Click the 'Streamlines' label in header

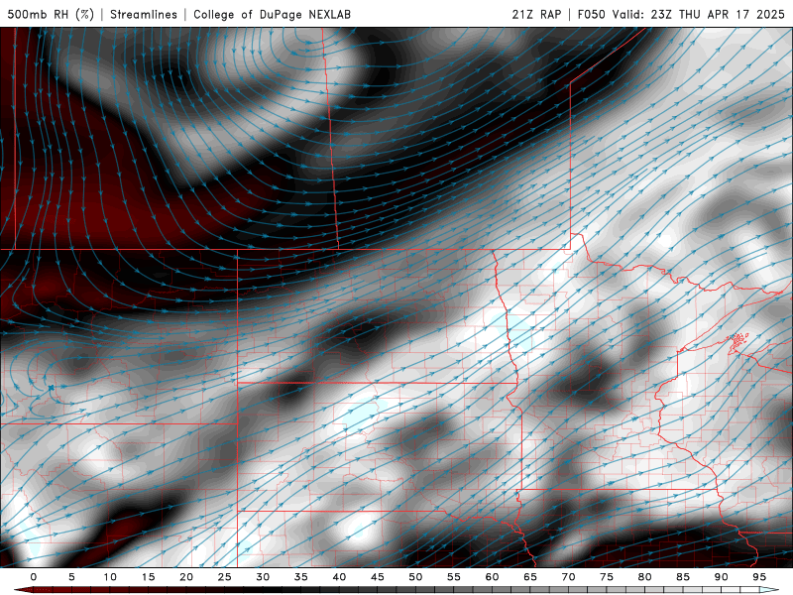click(x=144, y=14)
